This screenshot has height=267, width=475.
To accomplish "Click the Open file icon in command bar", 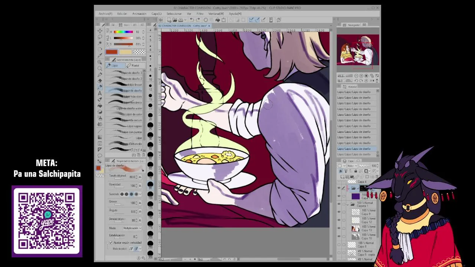I will pyautogui.click(x=175, y=20).
